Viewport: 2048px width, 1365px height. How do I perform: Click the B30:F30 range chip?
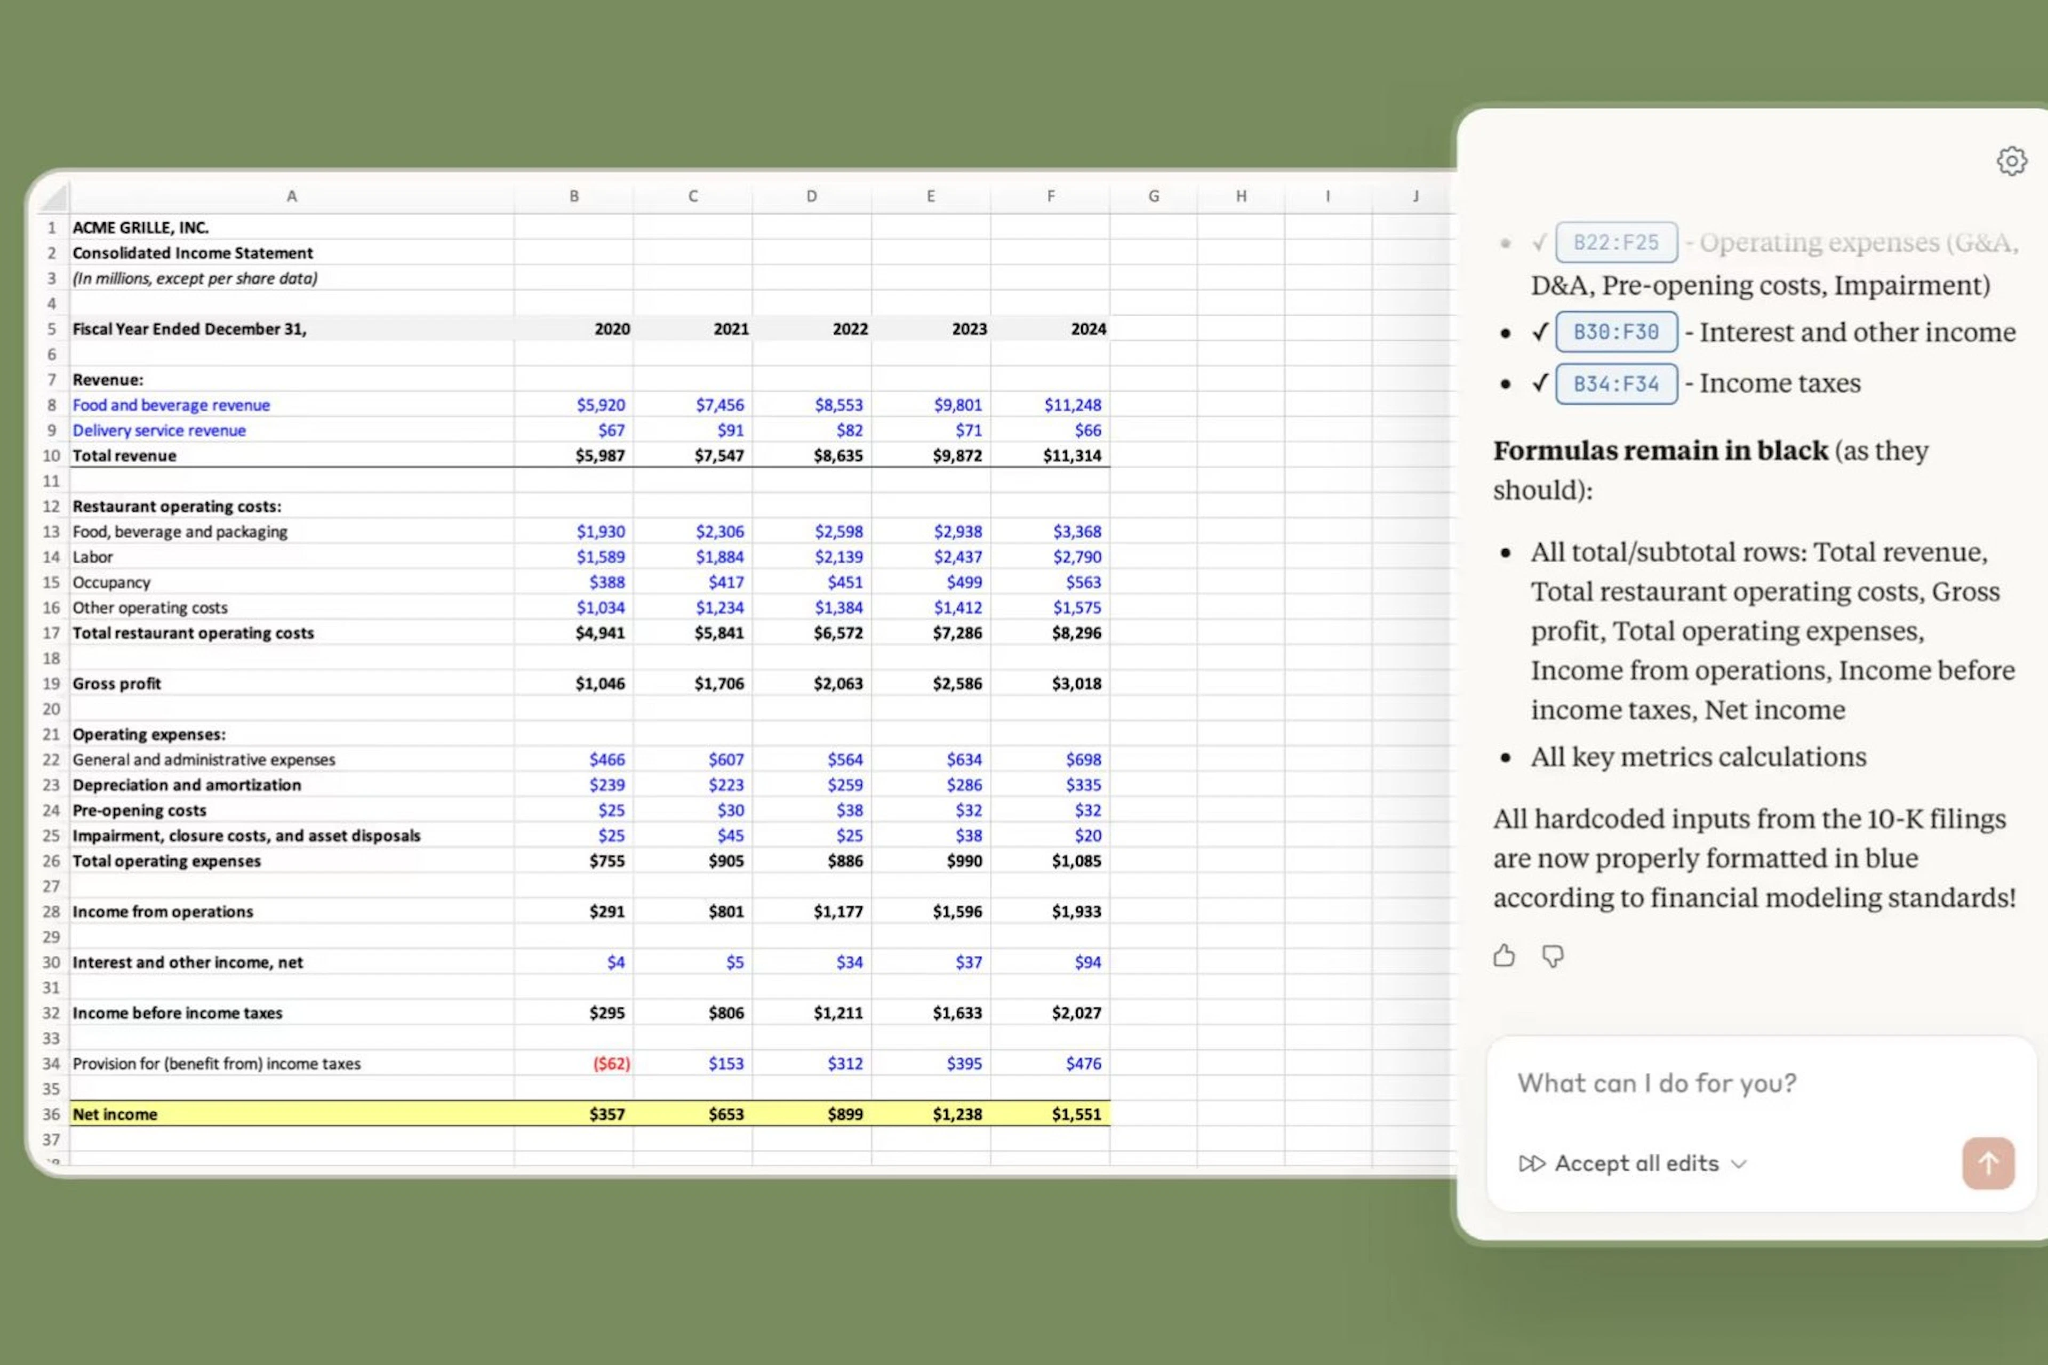tap(1616, 333)
